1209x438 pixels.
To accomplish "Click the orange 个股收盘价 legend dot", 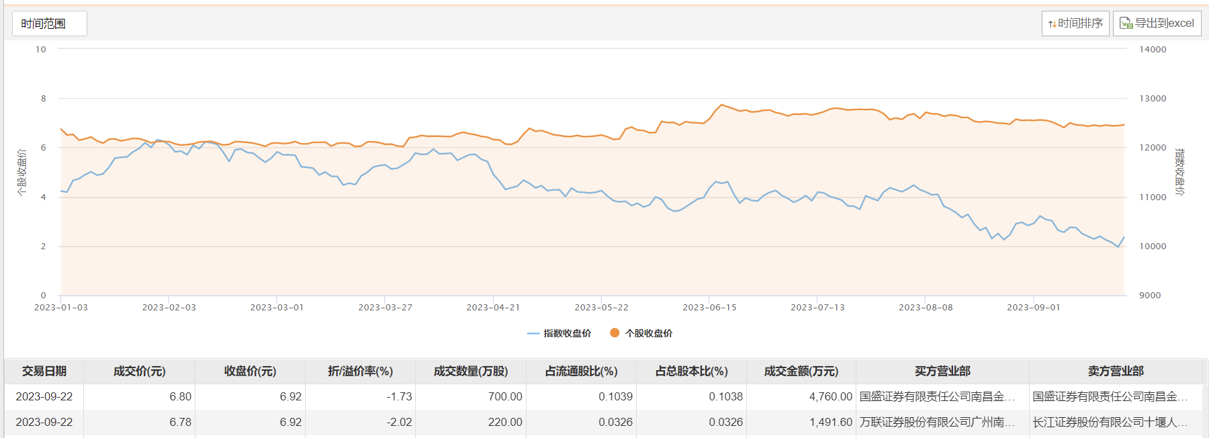I will coord(615,333).
